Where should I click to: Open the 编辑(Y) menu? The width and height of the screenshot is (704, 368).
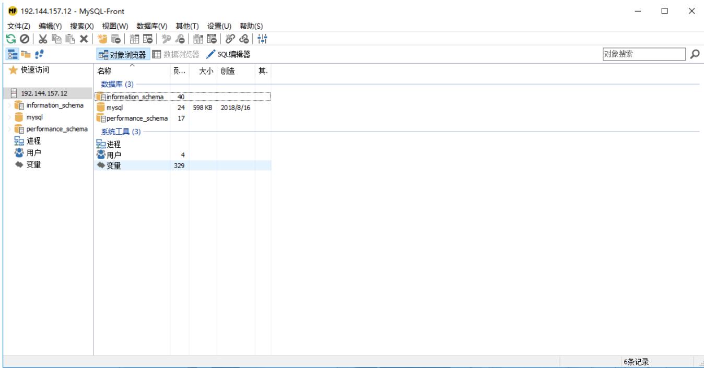(51, 26)
